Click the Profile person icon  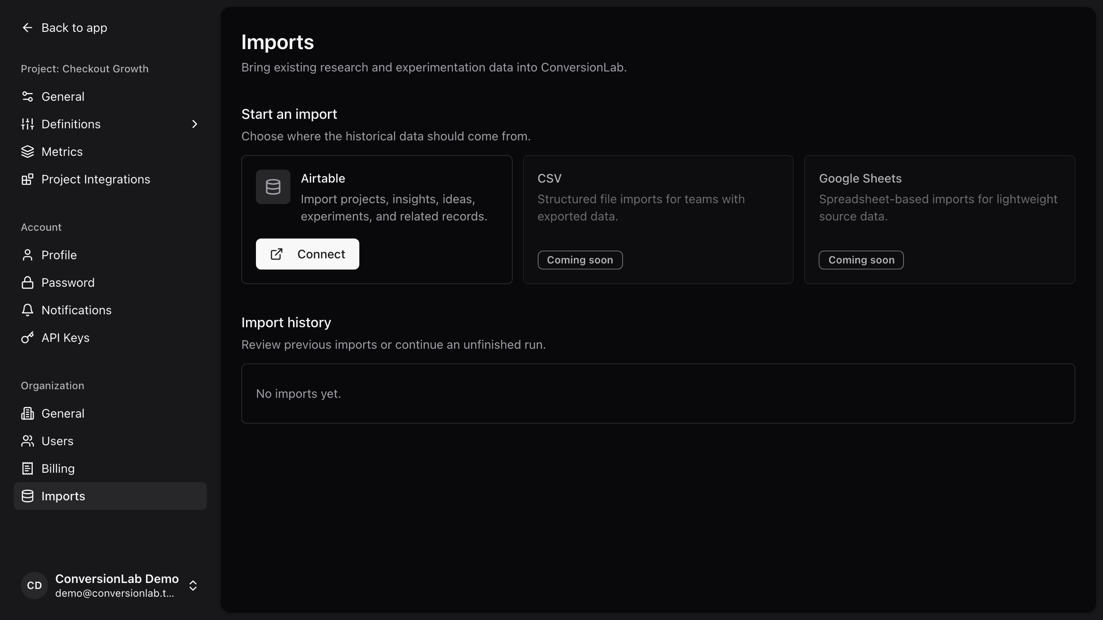tap(28, 255)
